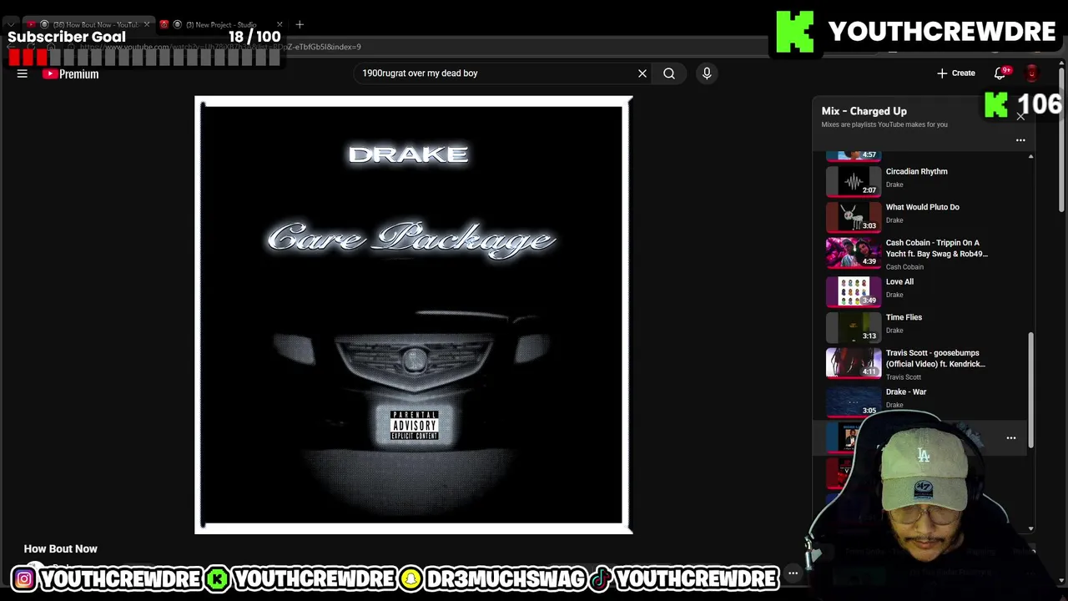Click the How Bout Now video title
Screen dimensions: 1068x601
61,548
